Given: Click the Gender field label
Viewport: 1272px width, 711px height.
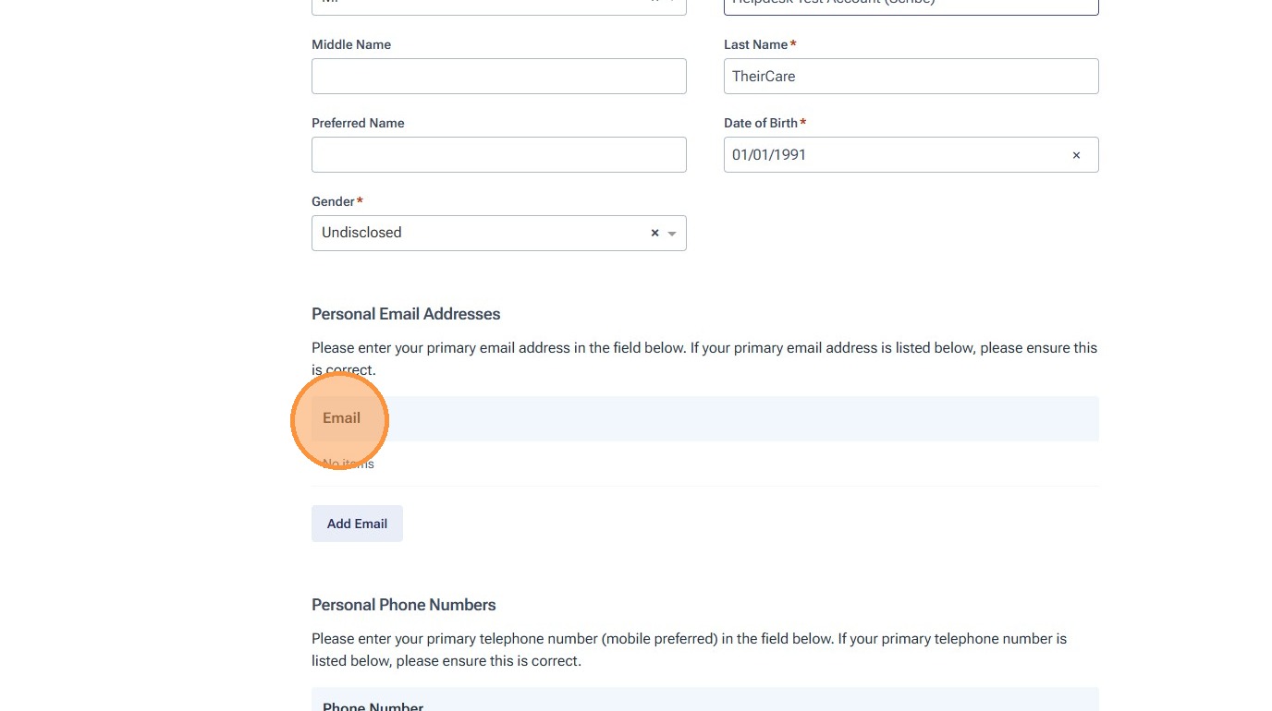Looking at the screenshot, I should tap(333, 201).
